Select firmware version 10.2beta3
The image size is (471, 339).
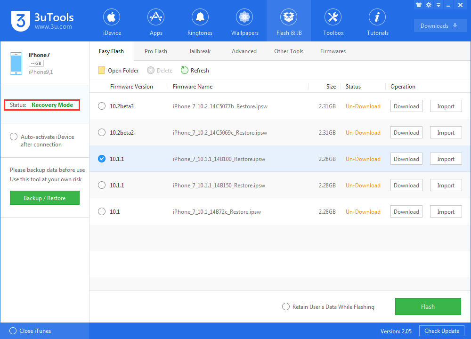click(101, 106)
